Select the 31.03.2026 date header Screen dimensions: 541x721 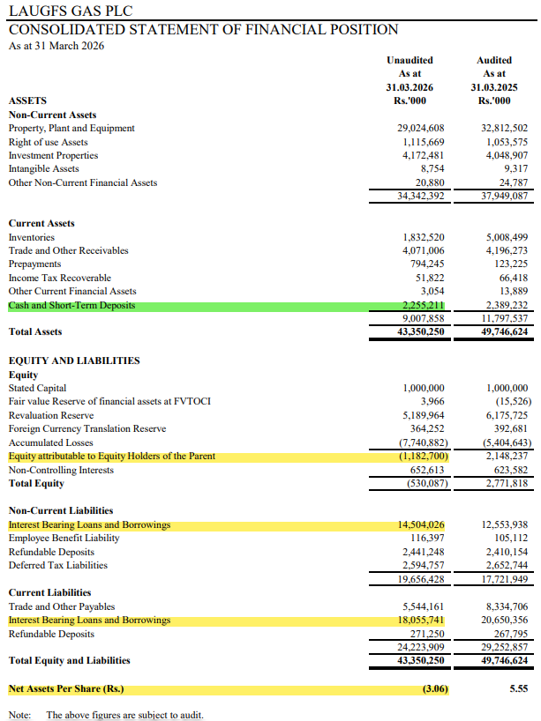410,87
